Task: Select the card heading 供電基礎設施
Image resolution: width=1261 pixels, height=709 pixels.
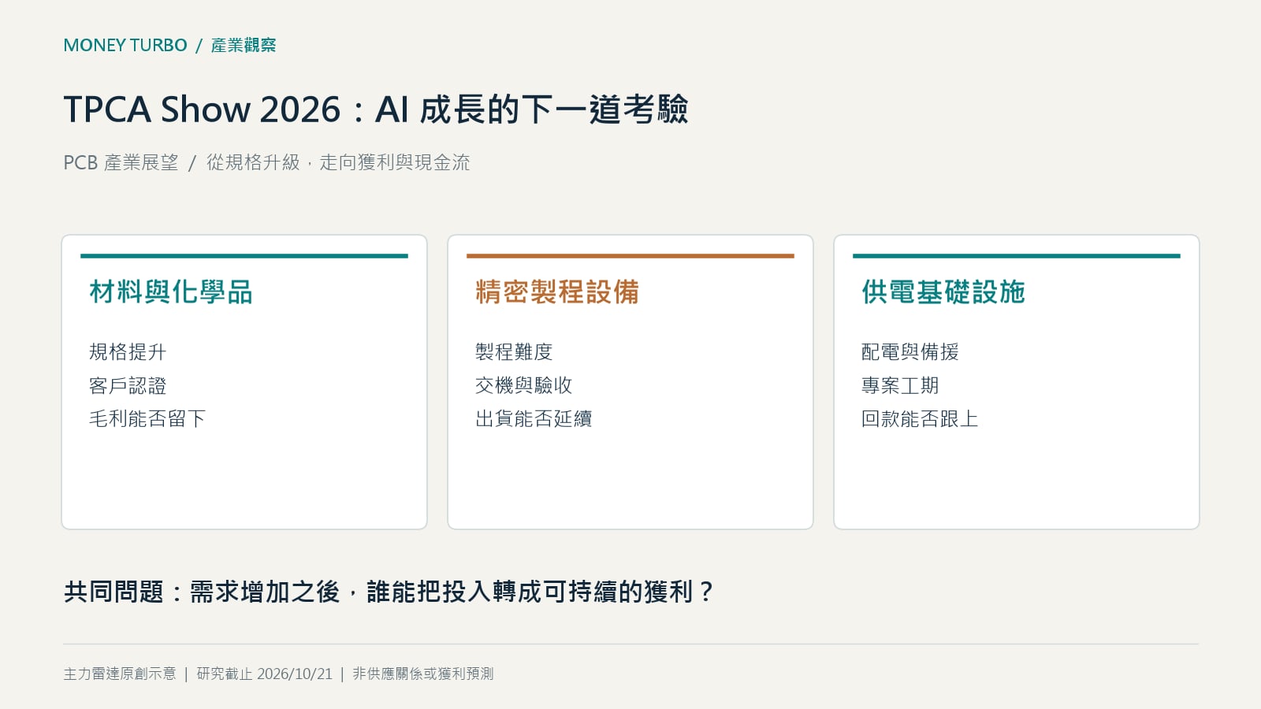Action: pyautogui.click(x=943, y=291)
